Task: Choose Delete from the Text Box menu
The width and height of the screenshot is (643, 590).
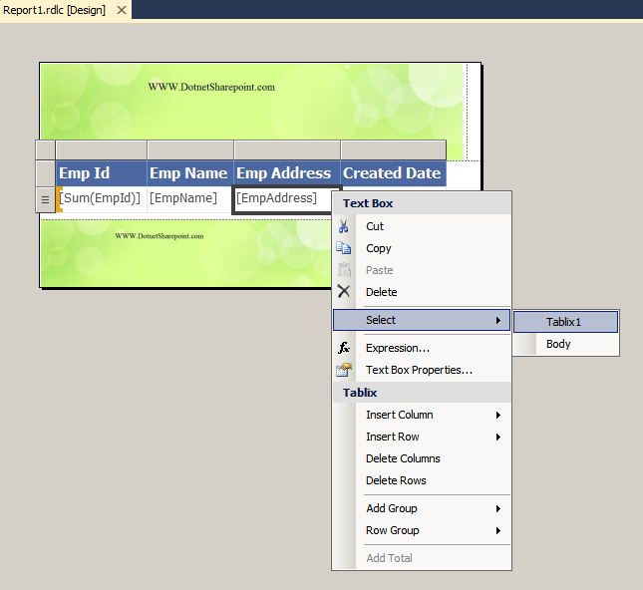Action: (422, 292)
